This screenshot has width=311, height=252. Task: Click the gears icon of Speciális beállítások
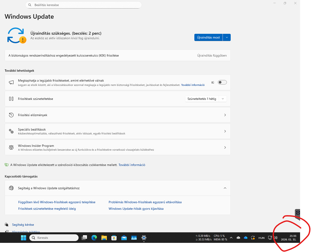tap(11, 131)
